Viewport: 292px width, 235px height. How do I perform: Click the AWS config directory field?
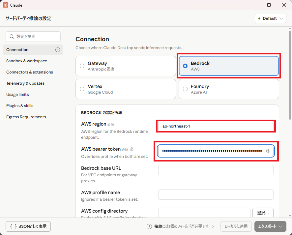(x=204, y=213)
